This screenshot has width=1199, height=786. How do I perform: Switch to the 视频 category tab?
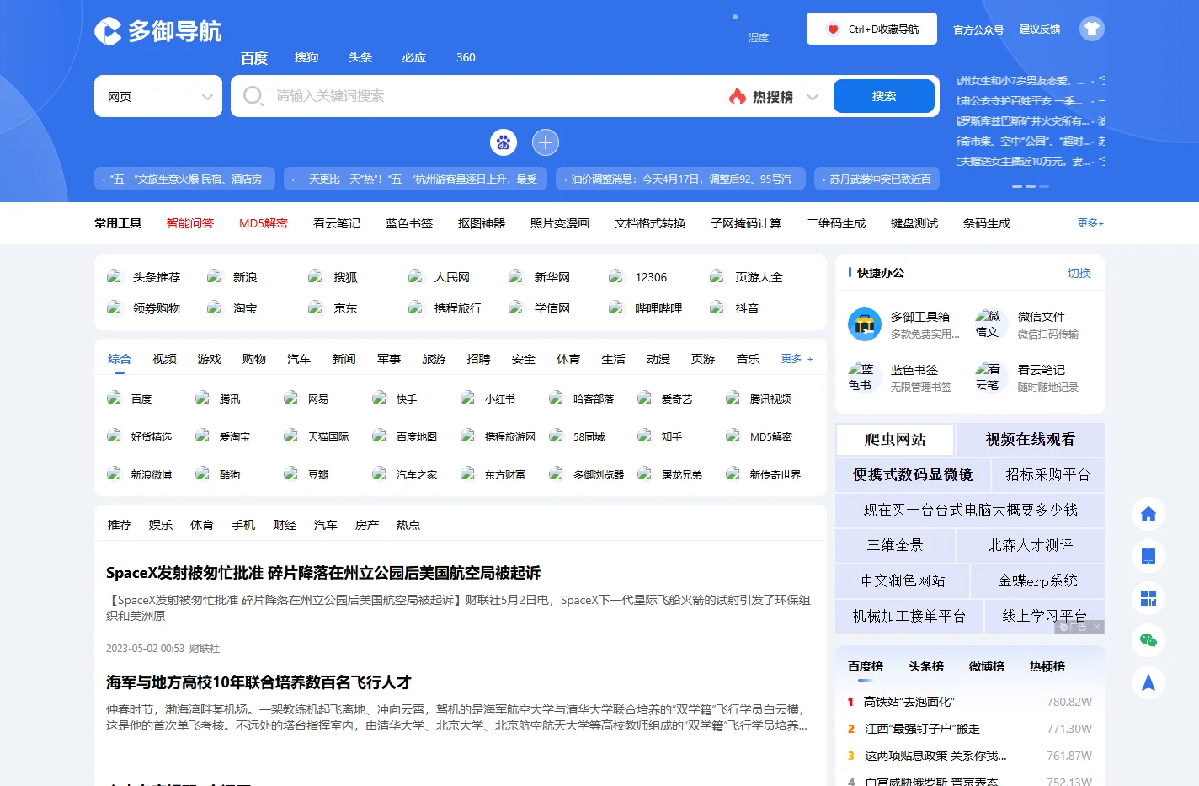tap(164, 359)
